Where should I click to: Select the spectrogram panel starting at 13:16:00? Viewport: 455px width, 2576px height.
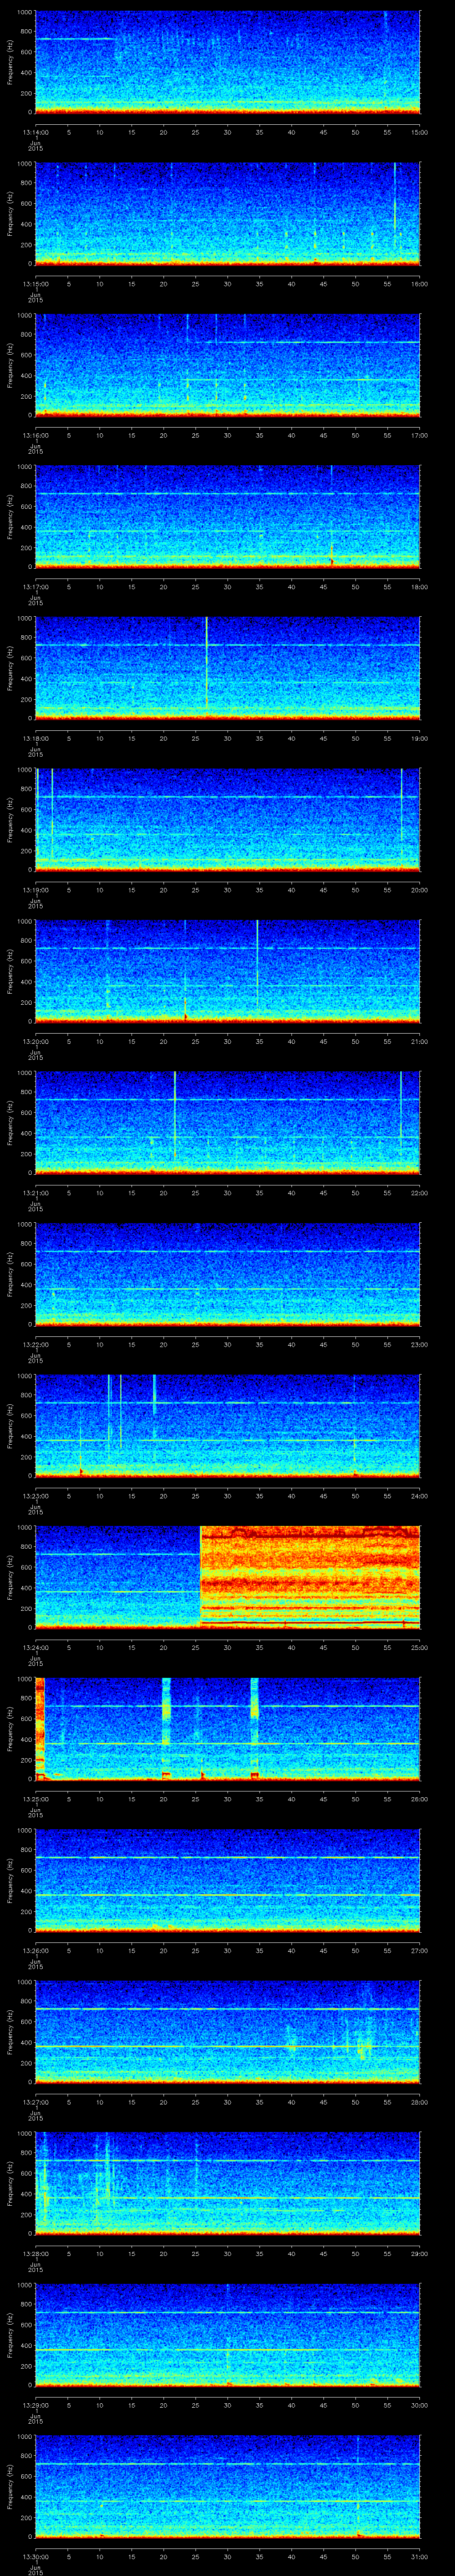tap(227, 365)
